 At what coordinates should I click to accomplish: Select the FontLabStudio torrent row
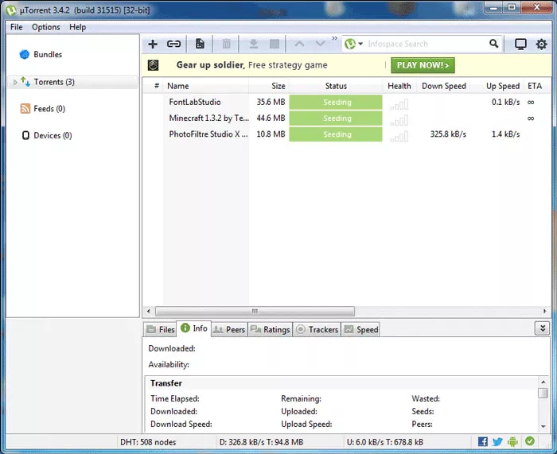click(x=346, y=103)
